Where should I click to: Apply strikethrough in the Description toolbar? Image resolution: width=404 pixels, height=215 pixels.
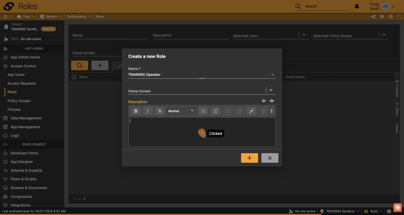160,111
